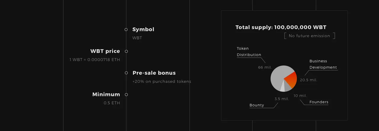The height and width of the screenshot is (131, 379).
Task: Click the Business Development label
Action: 323,64
